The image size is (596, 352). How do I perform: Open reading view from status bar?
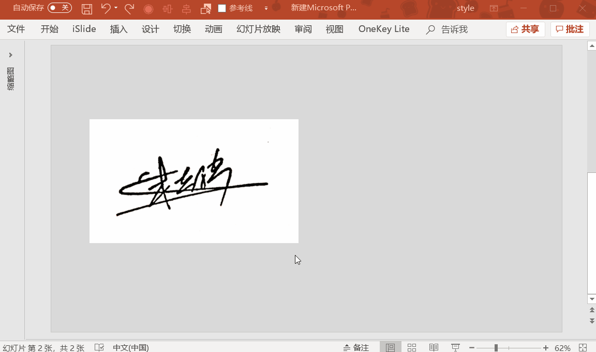(434, 347)
